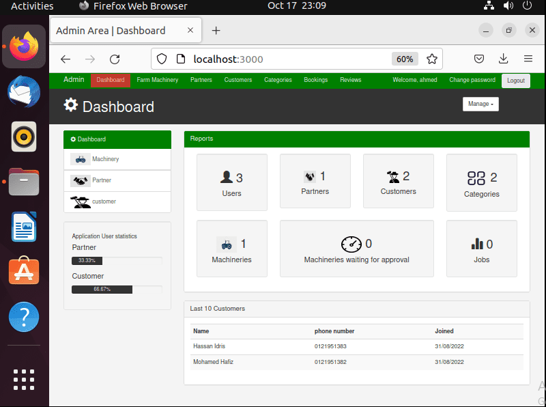Screen dimensions: 546x407
Task: Open Help from the dock
Action: pos(24,317)
